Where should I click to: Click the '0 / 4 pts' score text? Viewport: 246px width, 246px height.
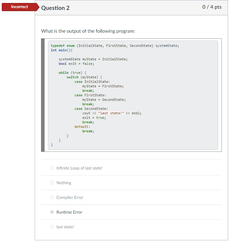tap(212, 7)
